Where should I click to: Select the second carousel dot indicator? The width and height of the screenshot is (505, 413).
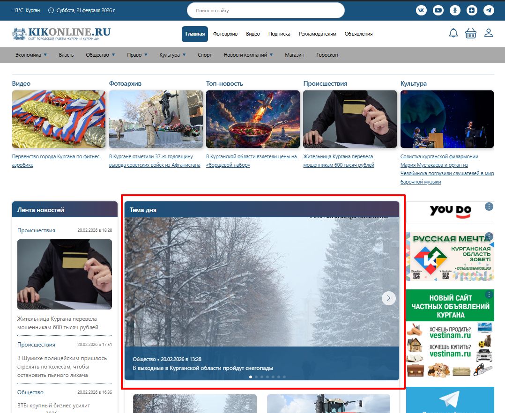(256, 376)
